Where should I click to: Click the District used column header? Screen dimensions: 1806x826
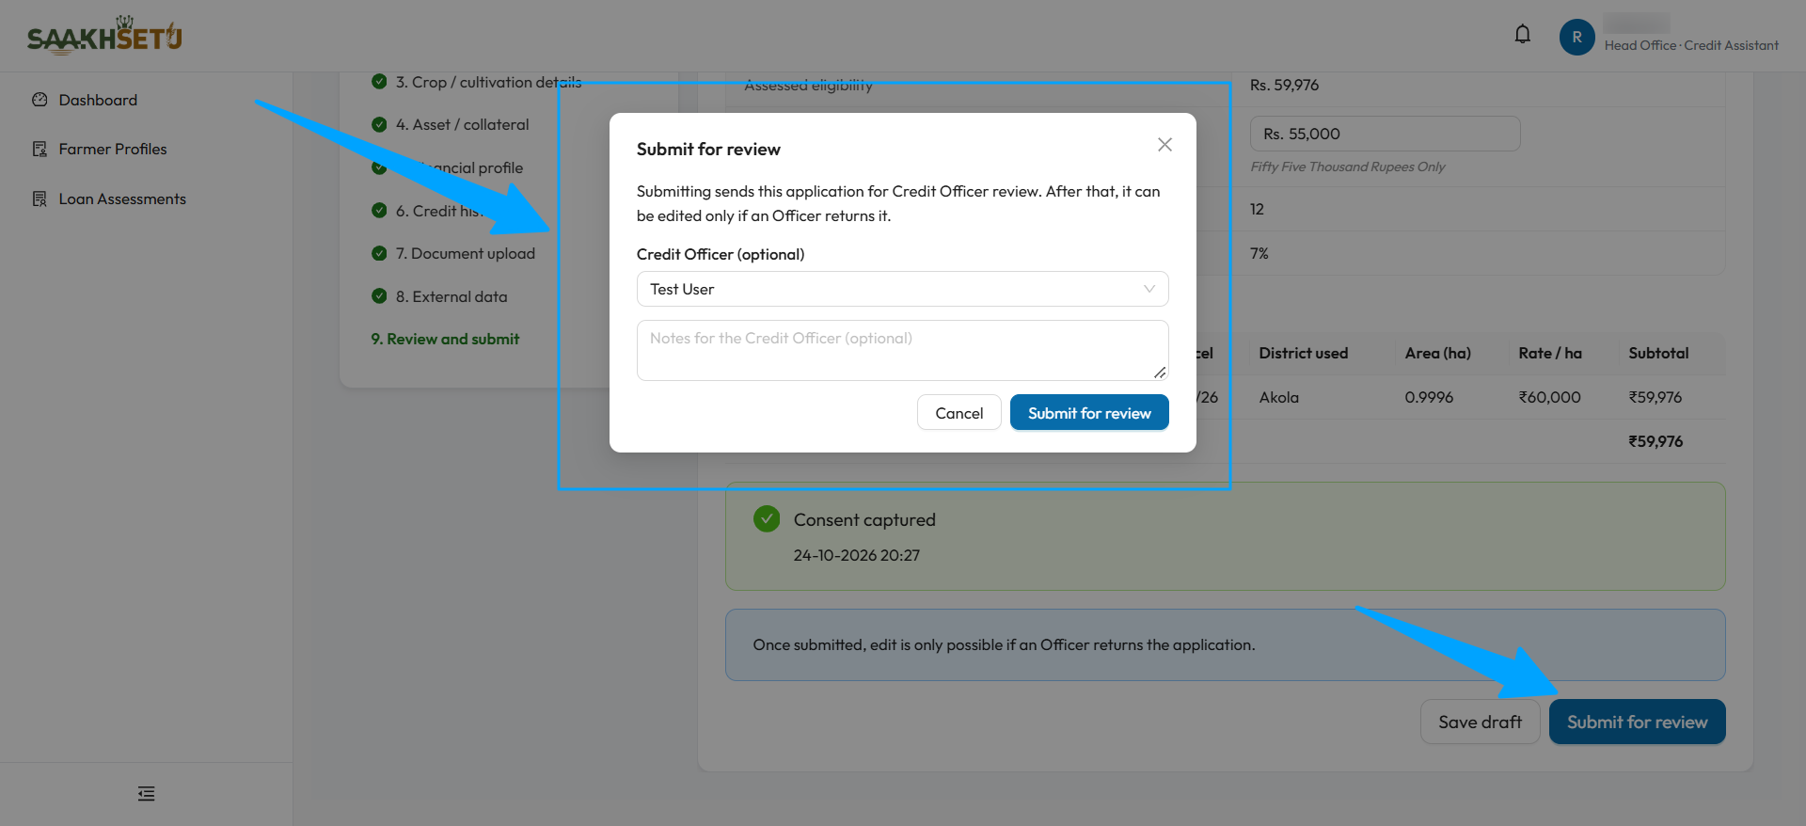(x=1303, y=353)
